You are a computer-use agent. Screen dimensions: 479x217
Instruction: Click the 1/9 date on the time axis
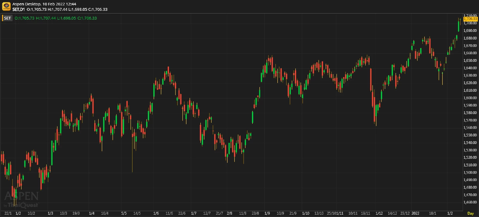pyautogui.click(x=267, y=213)
